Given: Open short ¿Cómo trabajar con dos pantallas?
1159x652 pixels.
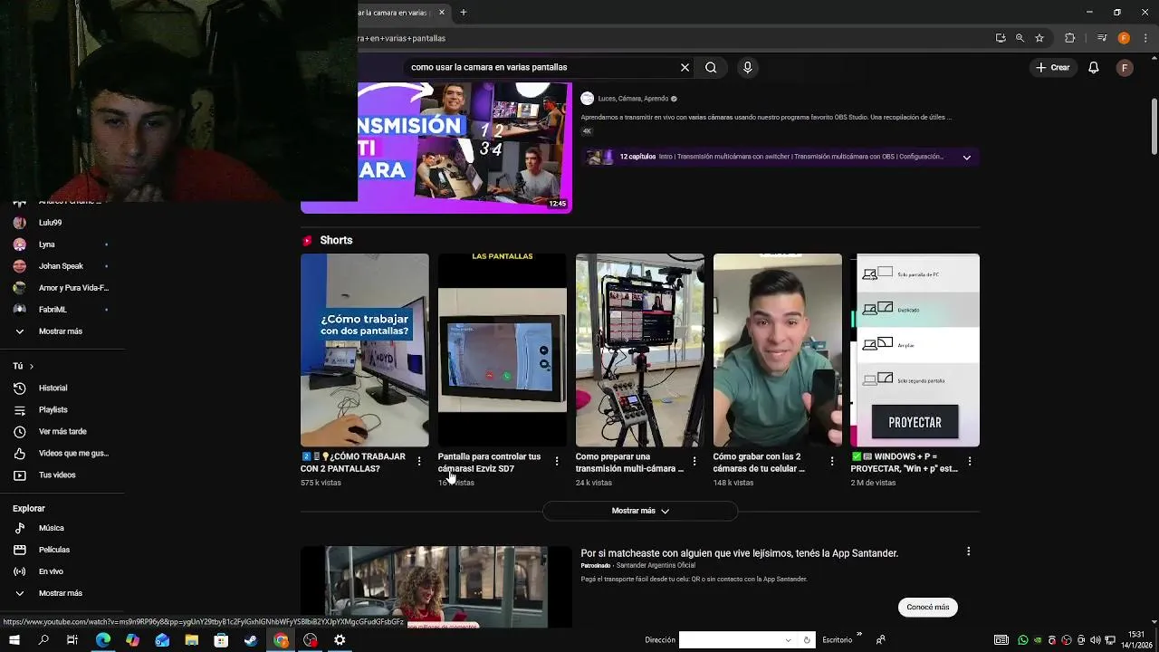Looking at the screenshot, I should pos(365,350).
